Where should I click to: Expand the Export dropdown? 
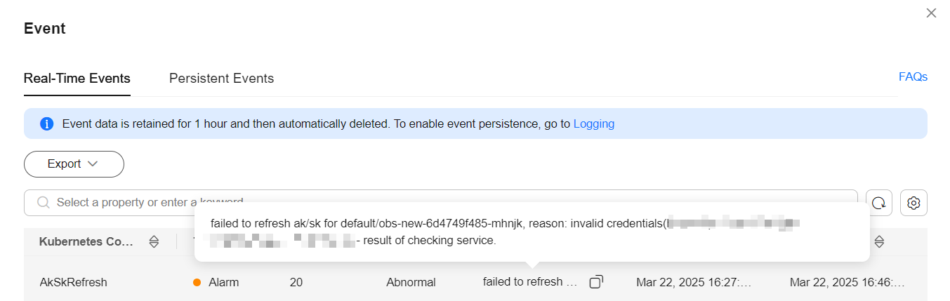[x=74, y=164]
